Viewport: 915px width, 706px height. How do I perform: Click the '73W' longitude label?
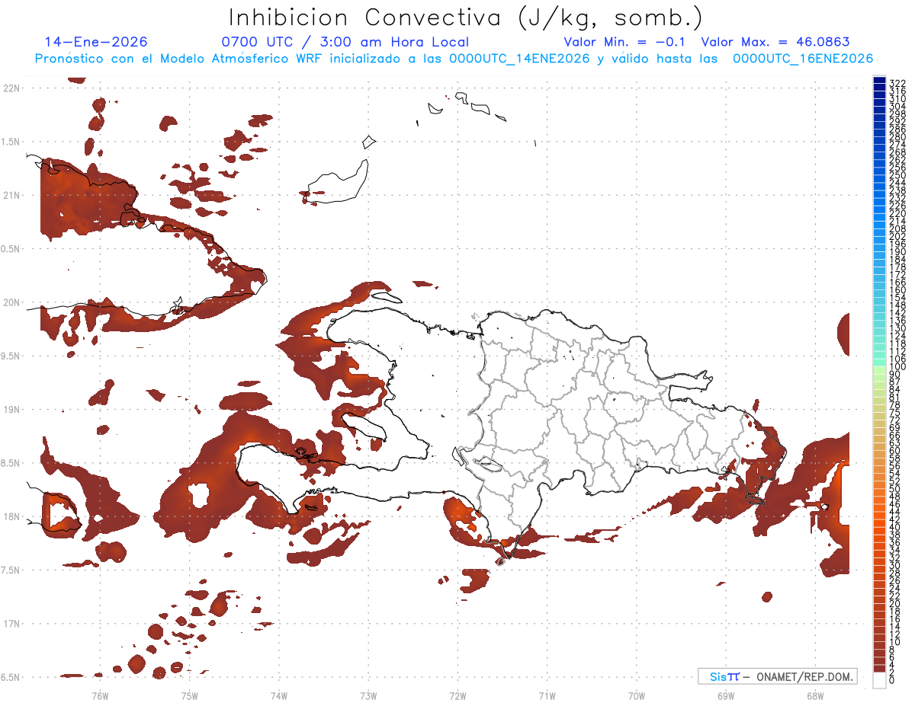coord(368,695)
